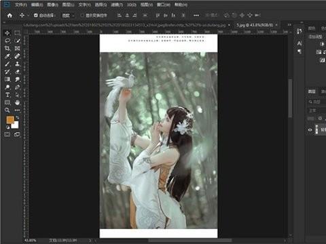Viewport: 326px width, 244px height.
Task: Select the Rectangular Marquee tool
Action: click(17, 33)
